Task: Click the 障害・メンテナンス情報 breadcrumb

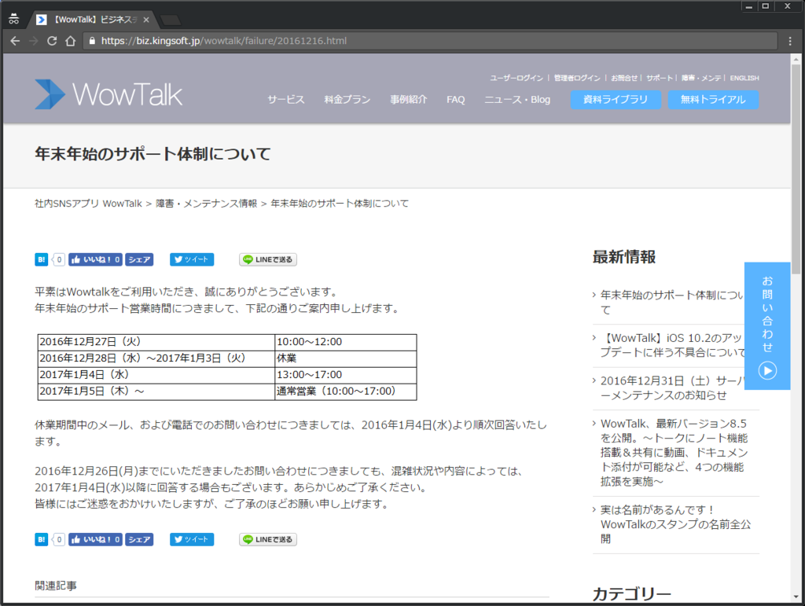Action: (x=207, y=204)
